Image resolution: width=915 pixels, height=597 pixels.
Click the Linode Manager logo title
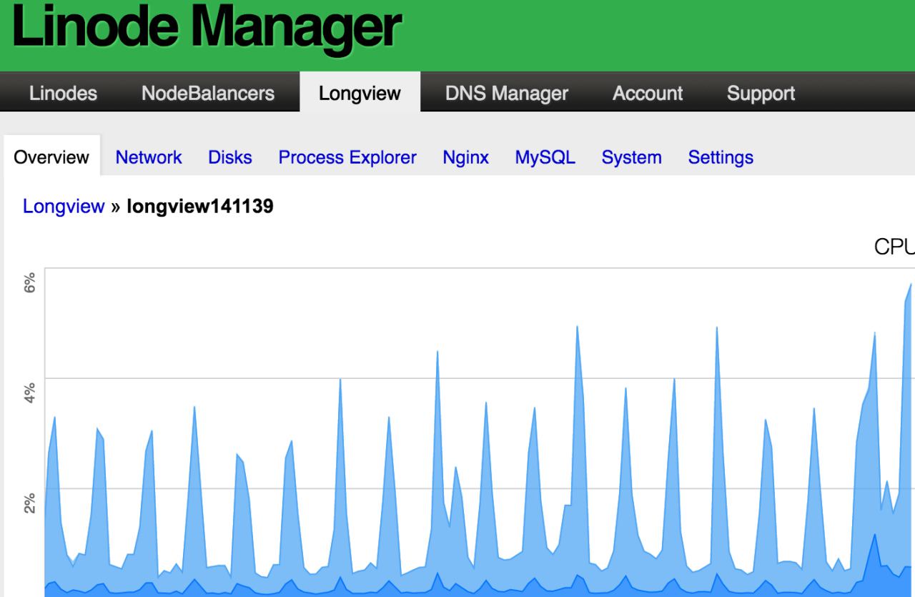[x=207, y=29]
